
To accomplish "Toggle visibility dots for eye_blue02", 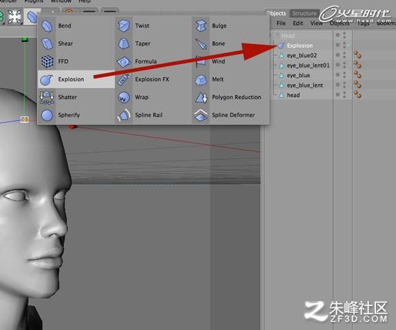I will [344, 55].
